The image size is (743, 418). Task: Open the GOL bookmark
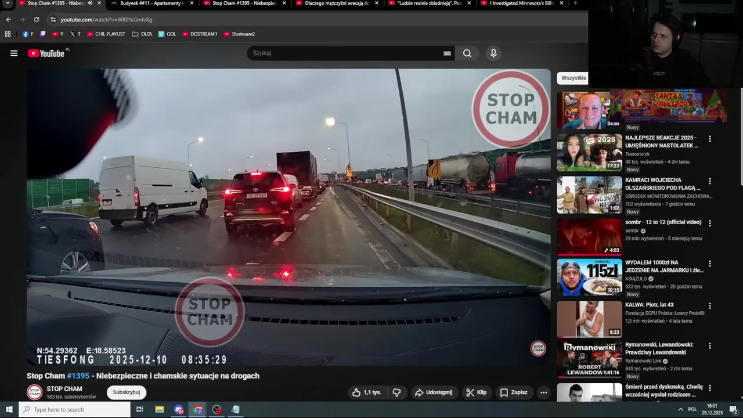click(x=167, y=34)
